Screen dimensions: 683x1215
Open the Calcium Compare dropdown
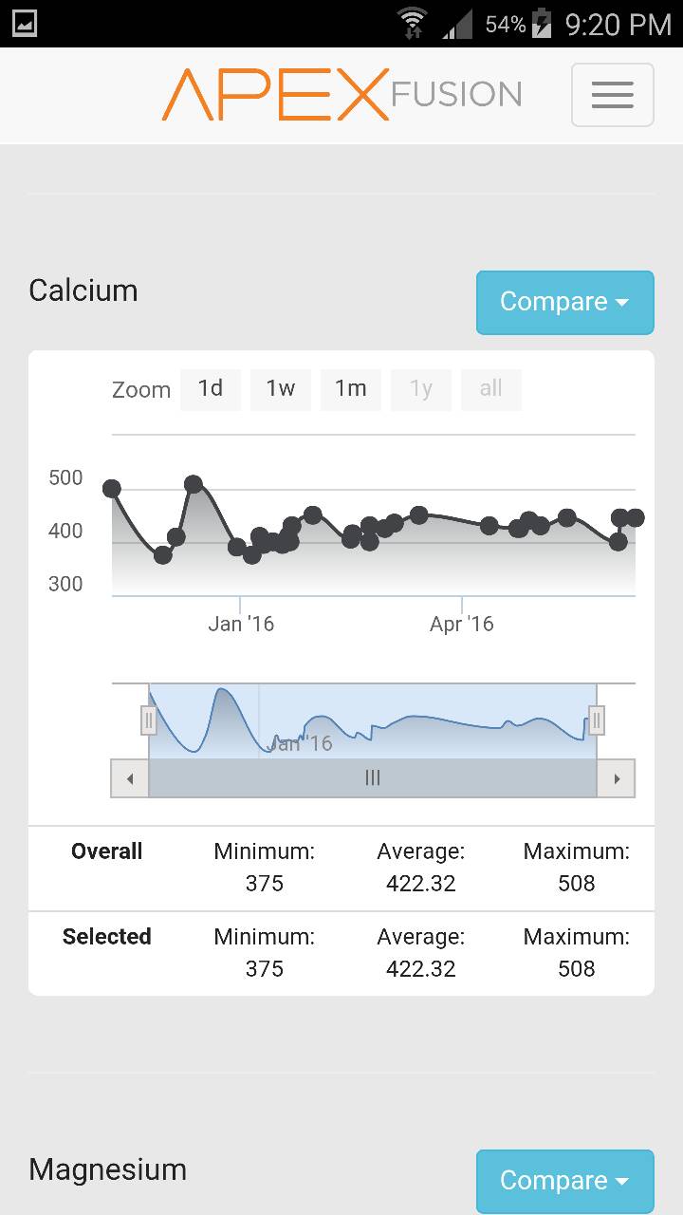pyautogui.click(x=564, y=303)
